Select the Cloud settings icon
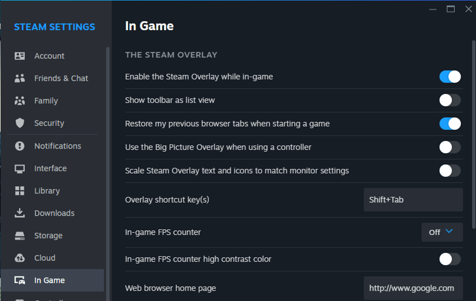The width and height of the screenshot is (476, 301). tap(21, 258)
